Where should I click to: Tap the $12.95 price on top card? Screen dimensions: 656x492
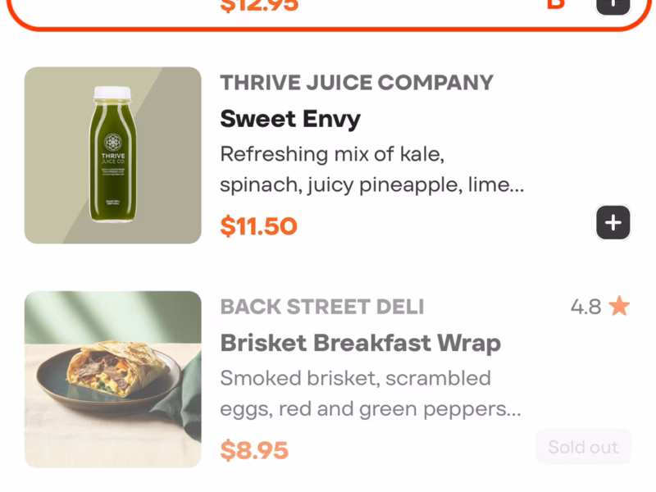259,6
